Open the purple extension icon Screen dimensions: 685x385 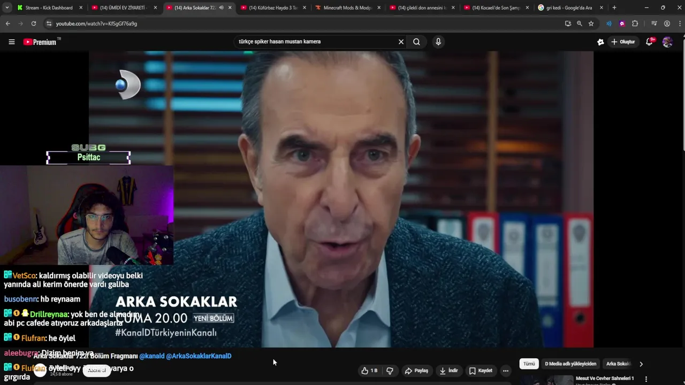pyautogui.click(x=622, y=24)
